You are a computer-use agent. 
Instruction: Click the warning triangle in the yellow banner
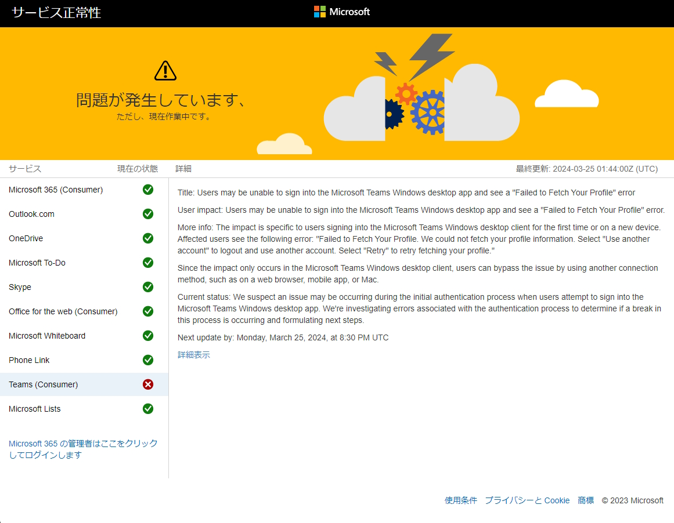(x=165, y=70)
